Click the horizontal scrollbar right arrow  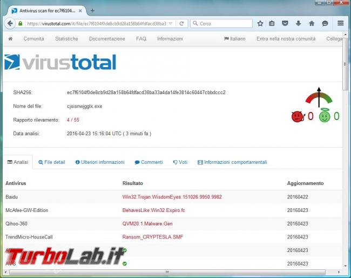point(339,272)
